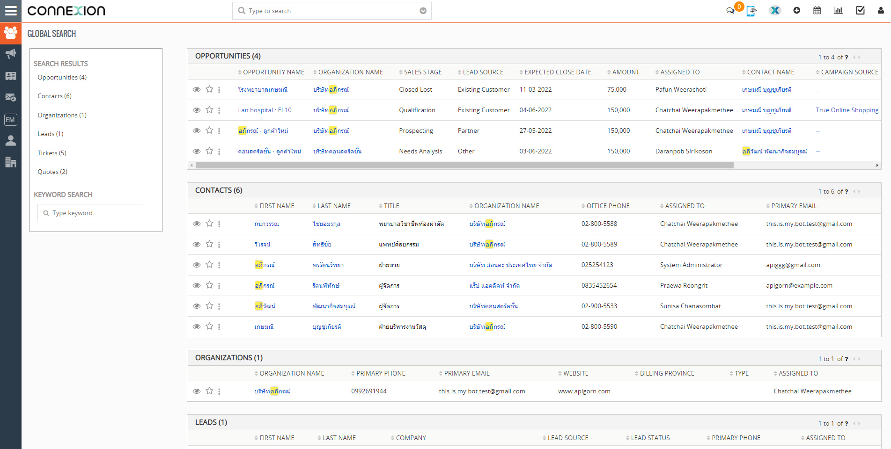Click the Opportunities horizontal scrollbar
The width and height of the screenshot is (891, 449).
tap(464, 166)
